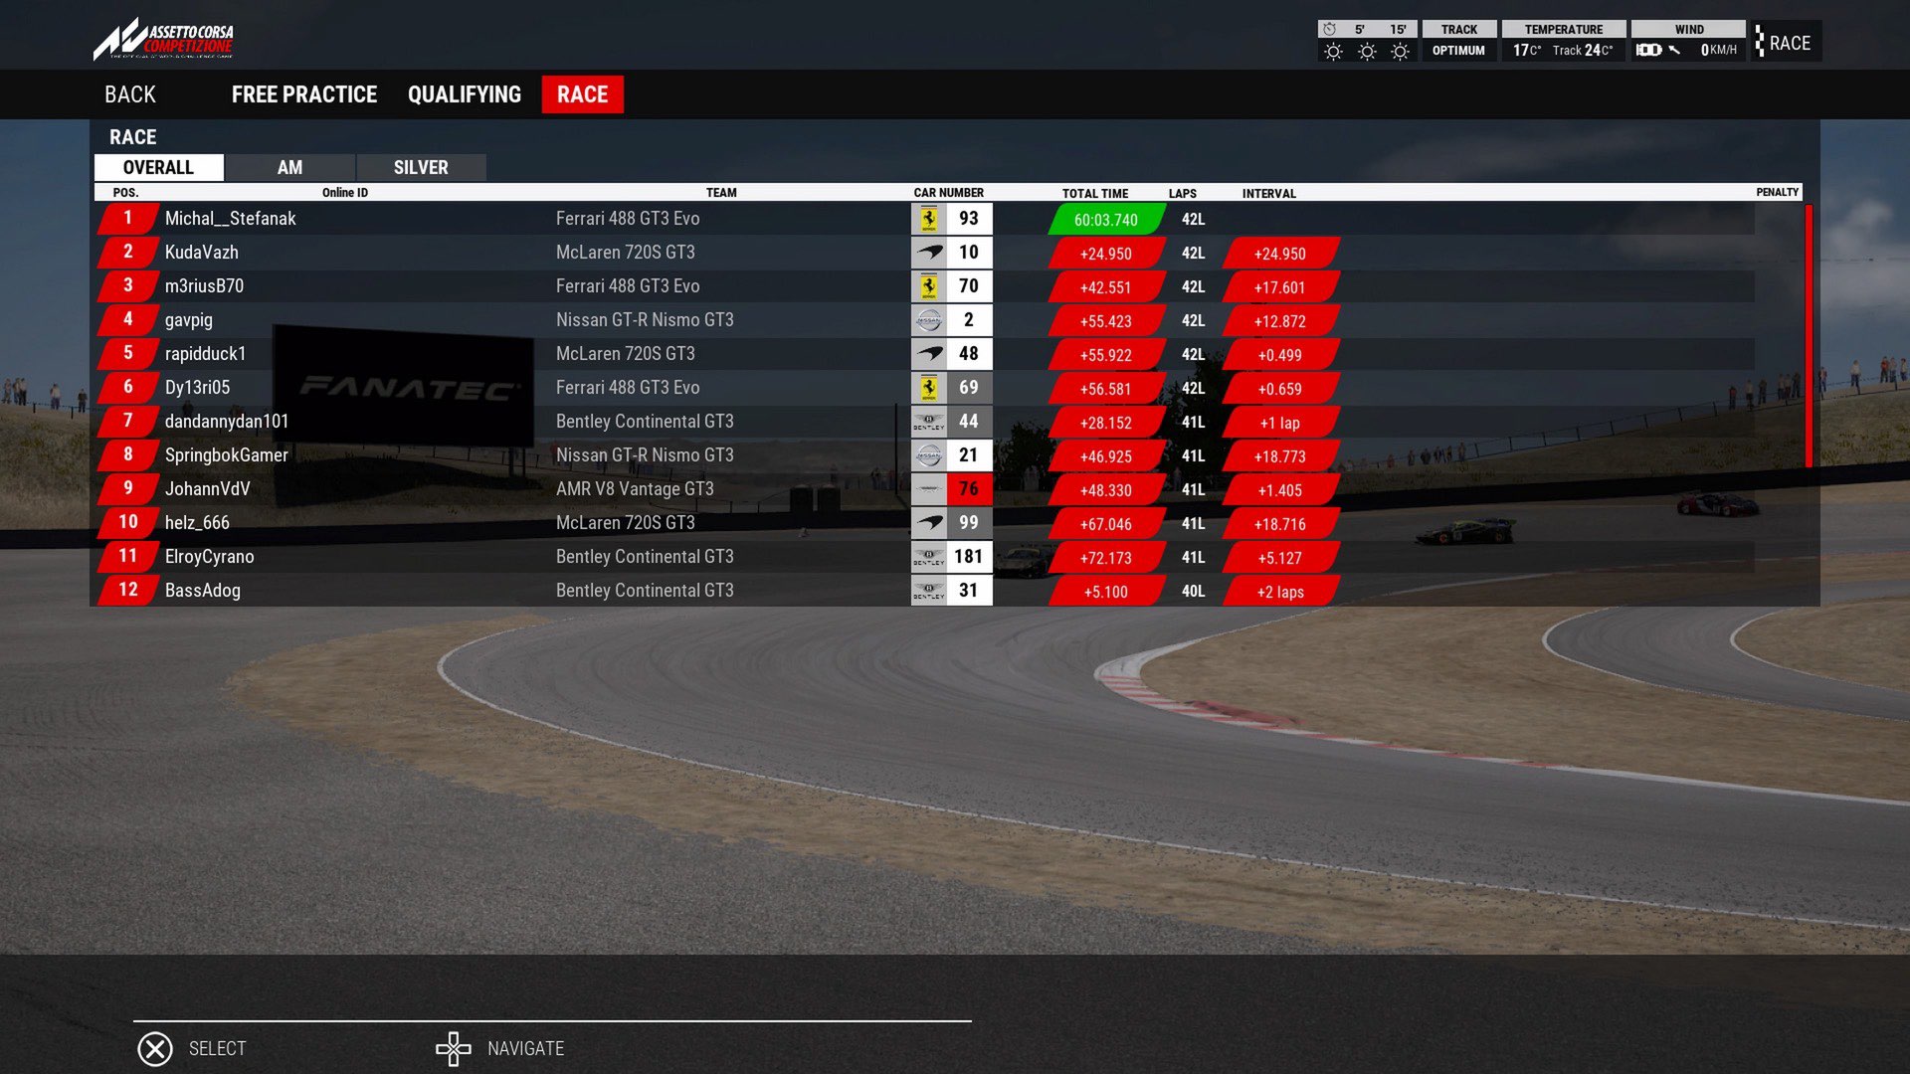Click the cross button icon beside Select
1910x1074 pixels.
coord(155,1049)
